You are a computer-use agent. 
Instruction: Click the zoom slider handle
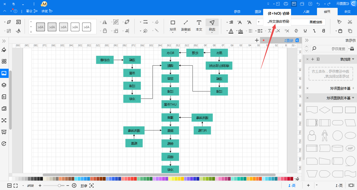60,186
